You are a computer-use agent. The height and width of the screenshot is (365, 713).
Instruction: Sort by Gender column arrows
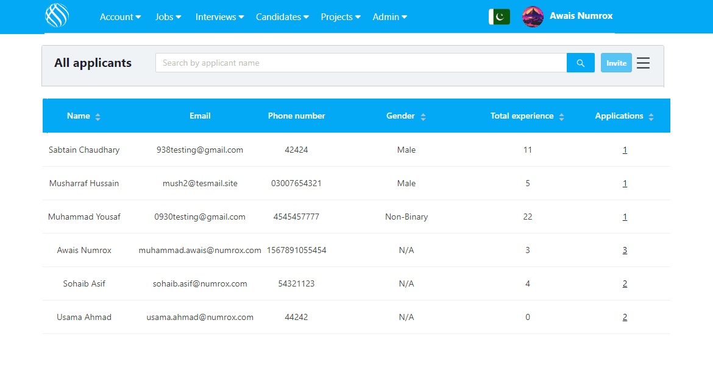(423, 117)
